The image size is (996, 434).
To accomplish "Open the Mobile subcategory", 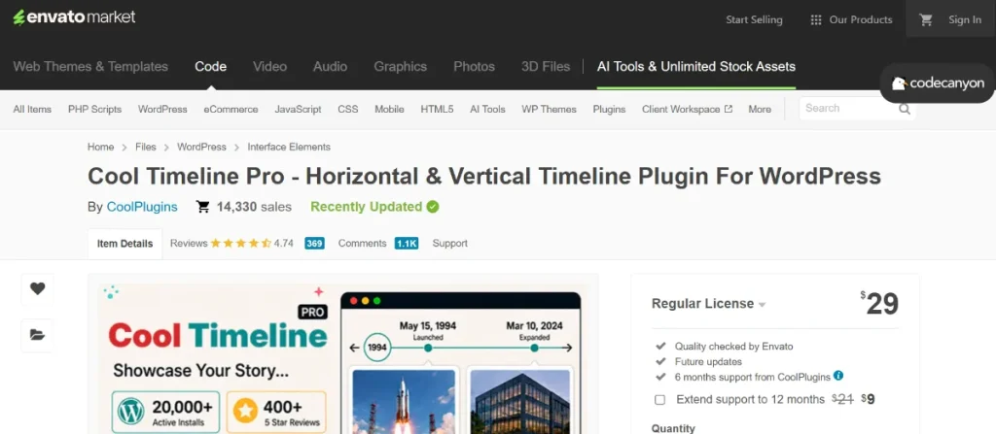I will (389, 109).
